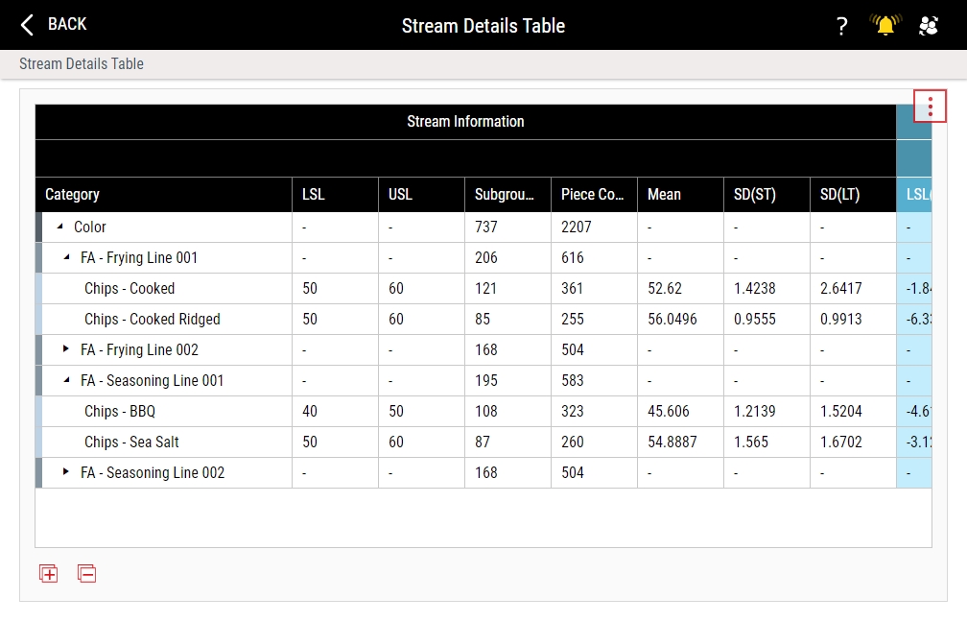The image size is (967, 622).
Task: Click SD(ST) value 1.4238
Action: coord(755,288)
